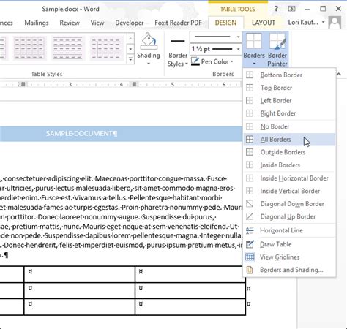Choose All Borders menu entry
Viewport: 347px width, 329px height.
tap(289, 140)
